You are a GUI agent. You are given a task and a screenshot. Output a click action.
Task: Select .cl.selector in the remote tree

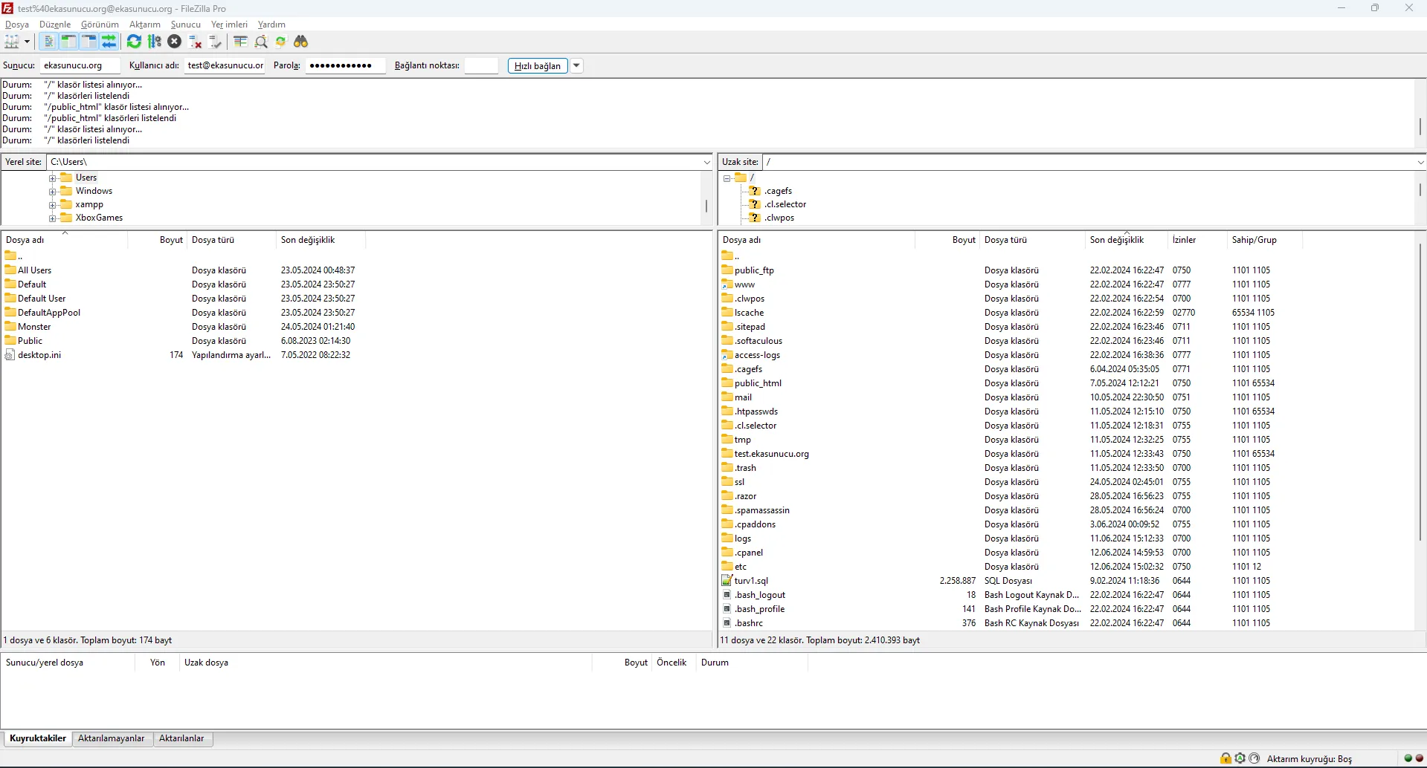coord(785,204)
